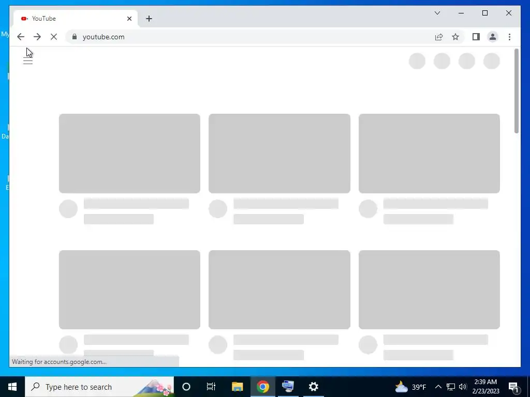Click the vertical page scrollbar thumb
The height and width of the screenshot is (397, 530).
tap(517, 91)
